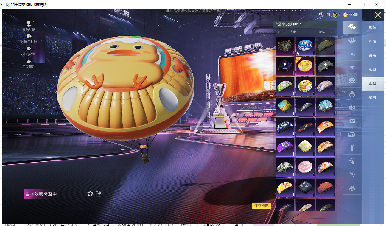Click the 分解与拆解 puzzle piece icon
Image resolution: width=386 pixels, height=226 pixels.
click(x=29, y=37)
